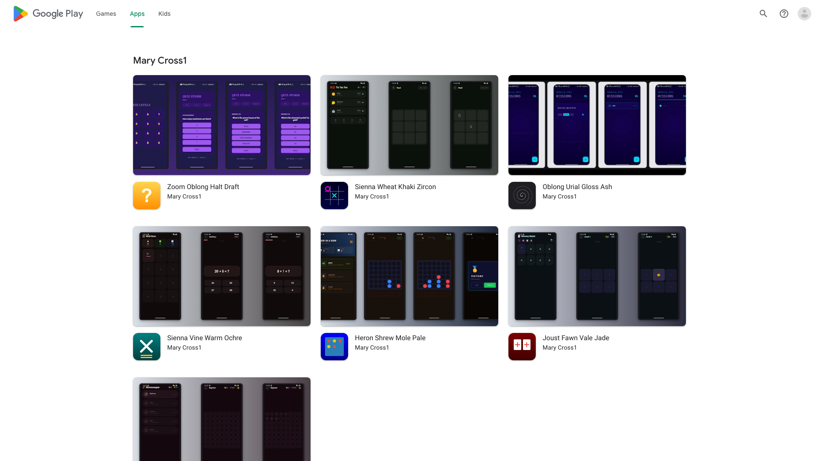Viewport: 819px width, 461px height.
Task: Open the Zoom Oblong Halt Draft question mark icon
Action: [147, 195]
